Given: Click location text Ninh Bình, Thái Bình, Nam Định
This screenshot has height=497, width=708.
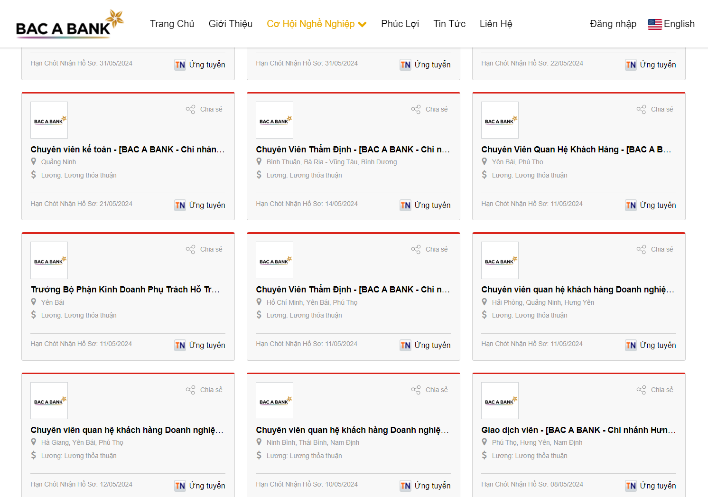Looking at the screenshot, I should coord(313,442).
